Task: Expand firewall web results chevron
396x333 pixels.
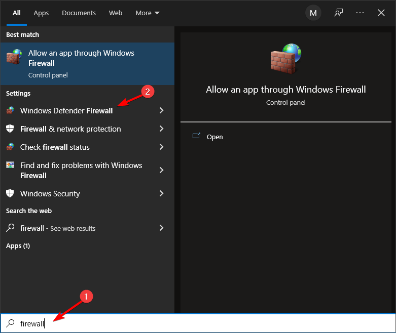Action: coord(161,228)
